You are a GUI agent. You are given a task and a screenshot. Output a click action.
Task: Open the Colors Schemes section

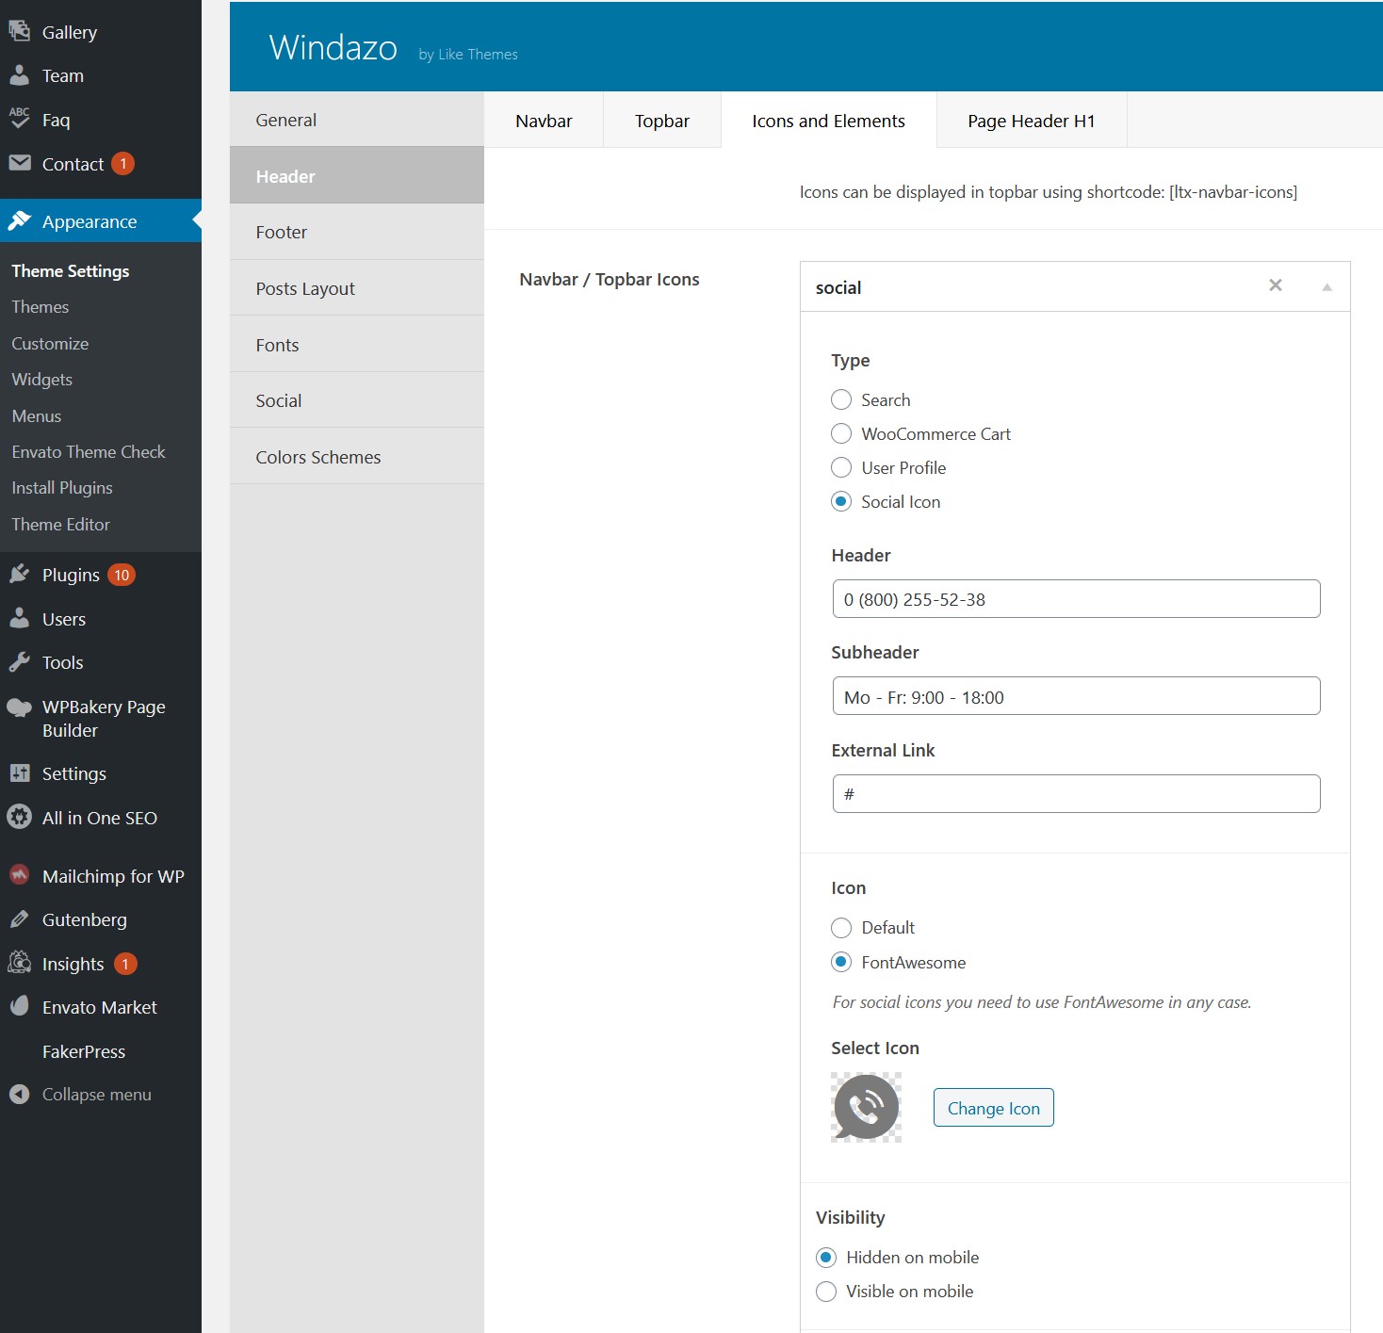click(x=357, y=457)
